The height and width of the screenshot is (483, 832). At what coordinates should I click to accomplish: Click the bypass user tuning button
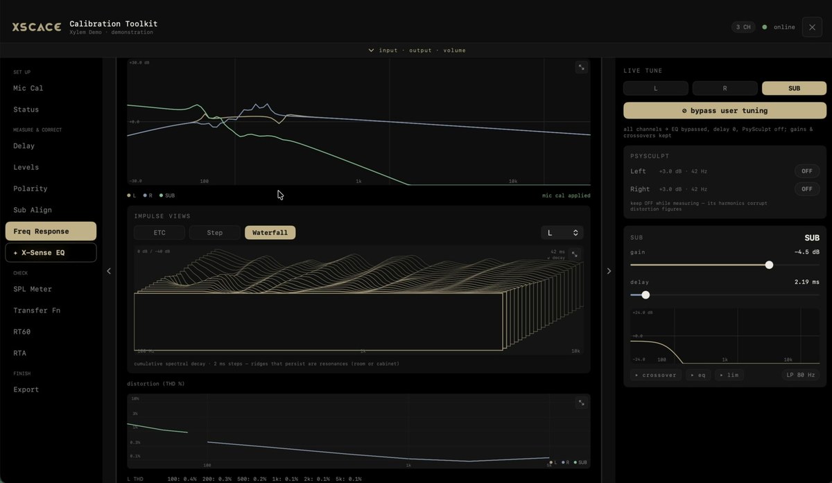pyautogui.click(x=725, y=111)
